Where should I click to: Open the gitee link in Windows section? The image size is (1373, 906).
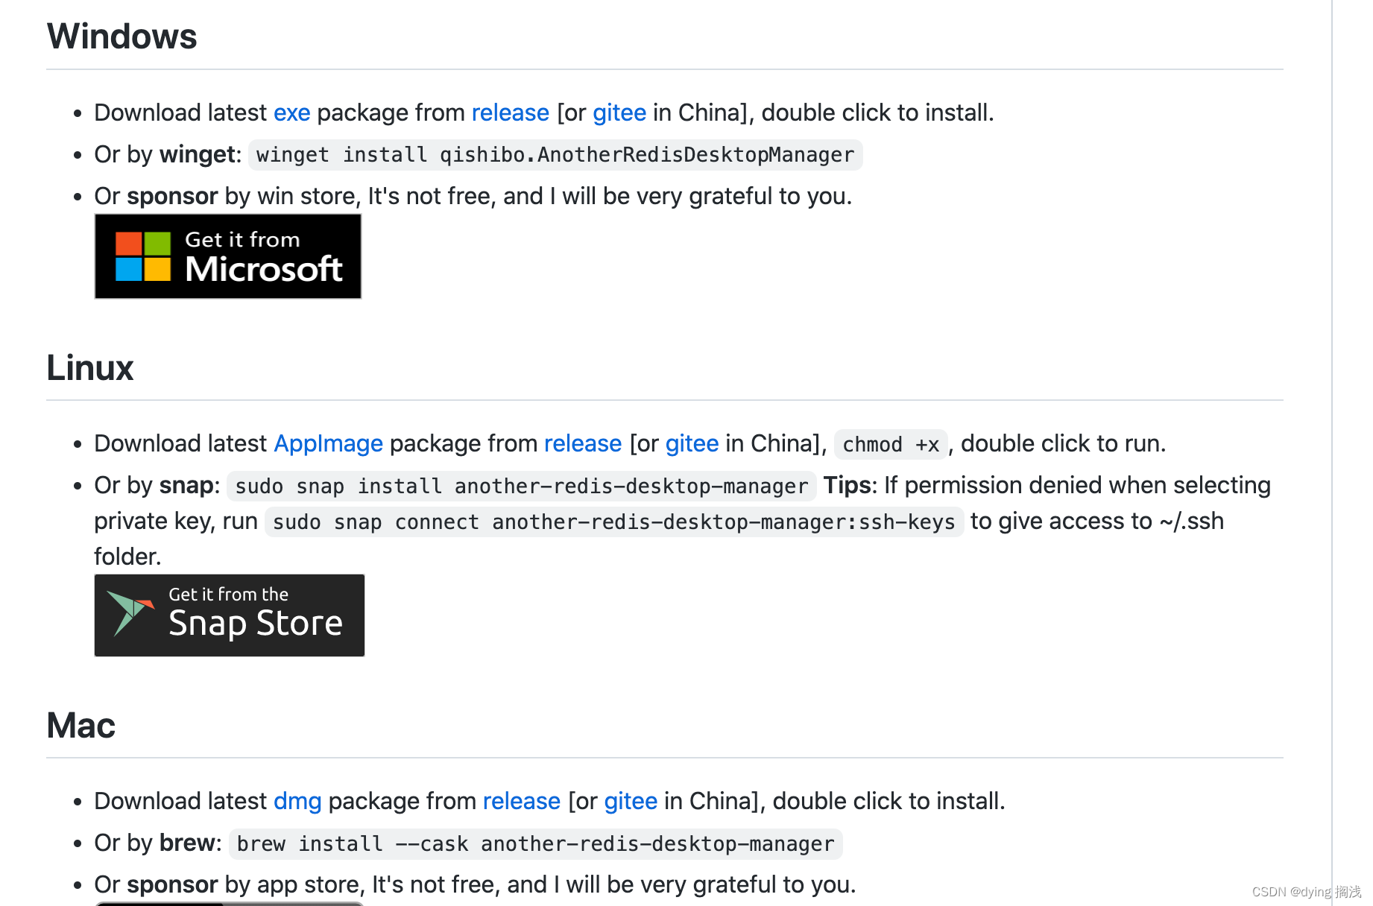(619, 113)
